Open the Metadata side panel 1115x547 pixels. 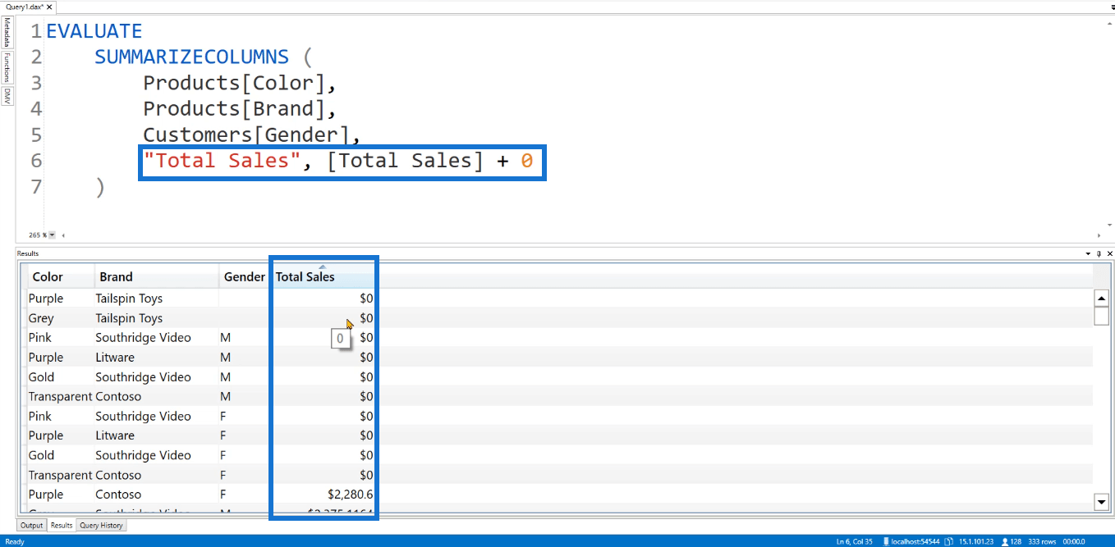coord(7,32)
